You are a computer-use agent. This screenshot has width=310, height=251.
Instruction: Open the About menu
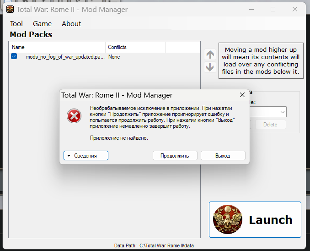71,24
